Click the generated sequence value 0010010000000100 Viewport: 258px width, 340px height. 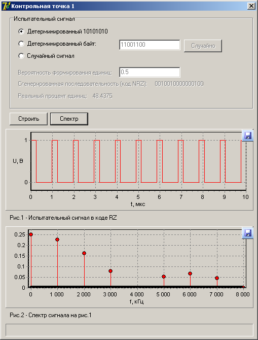[179, 84]
